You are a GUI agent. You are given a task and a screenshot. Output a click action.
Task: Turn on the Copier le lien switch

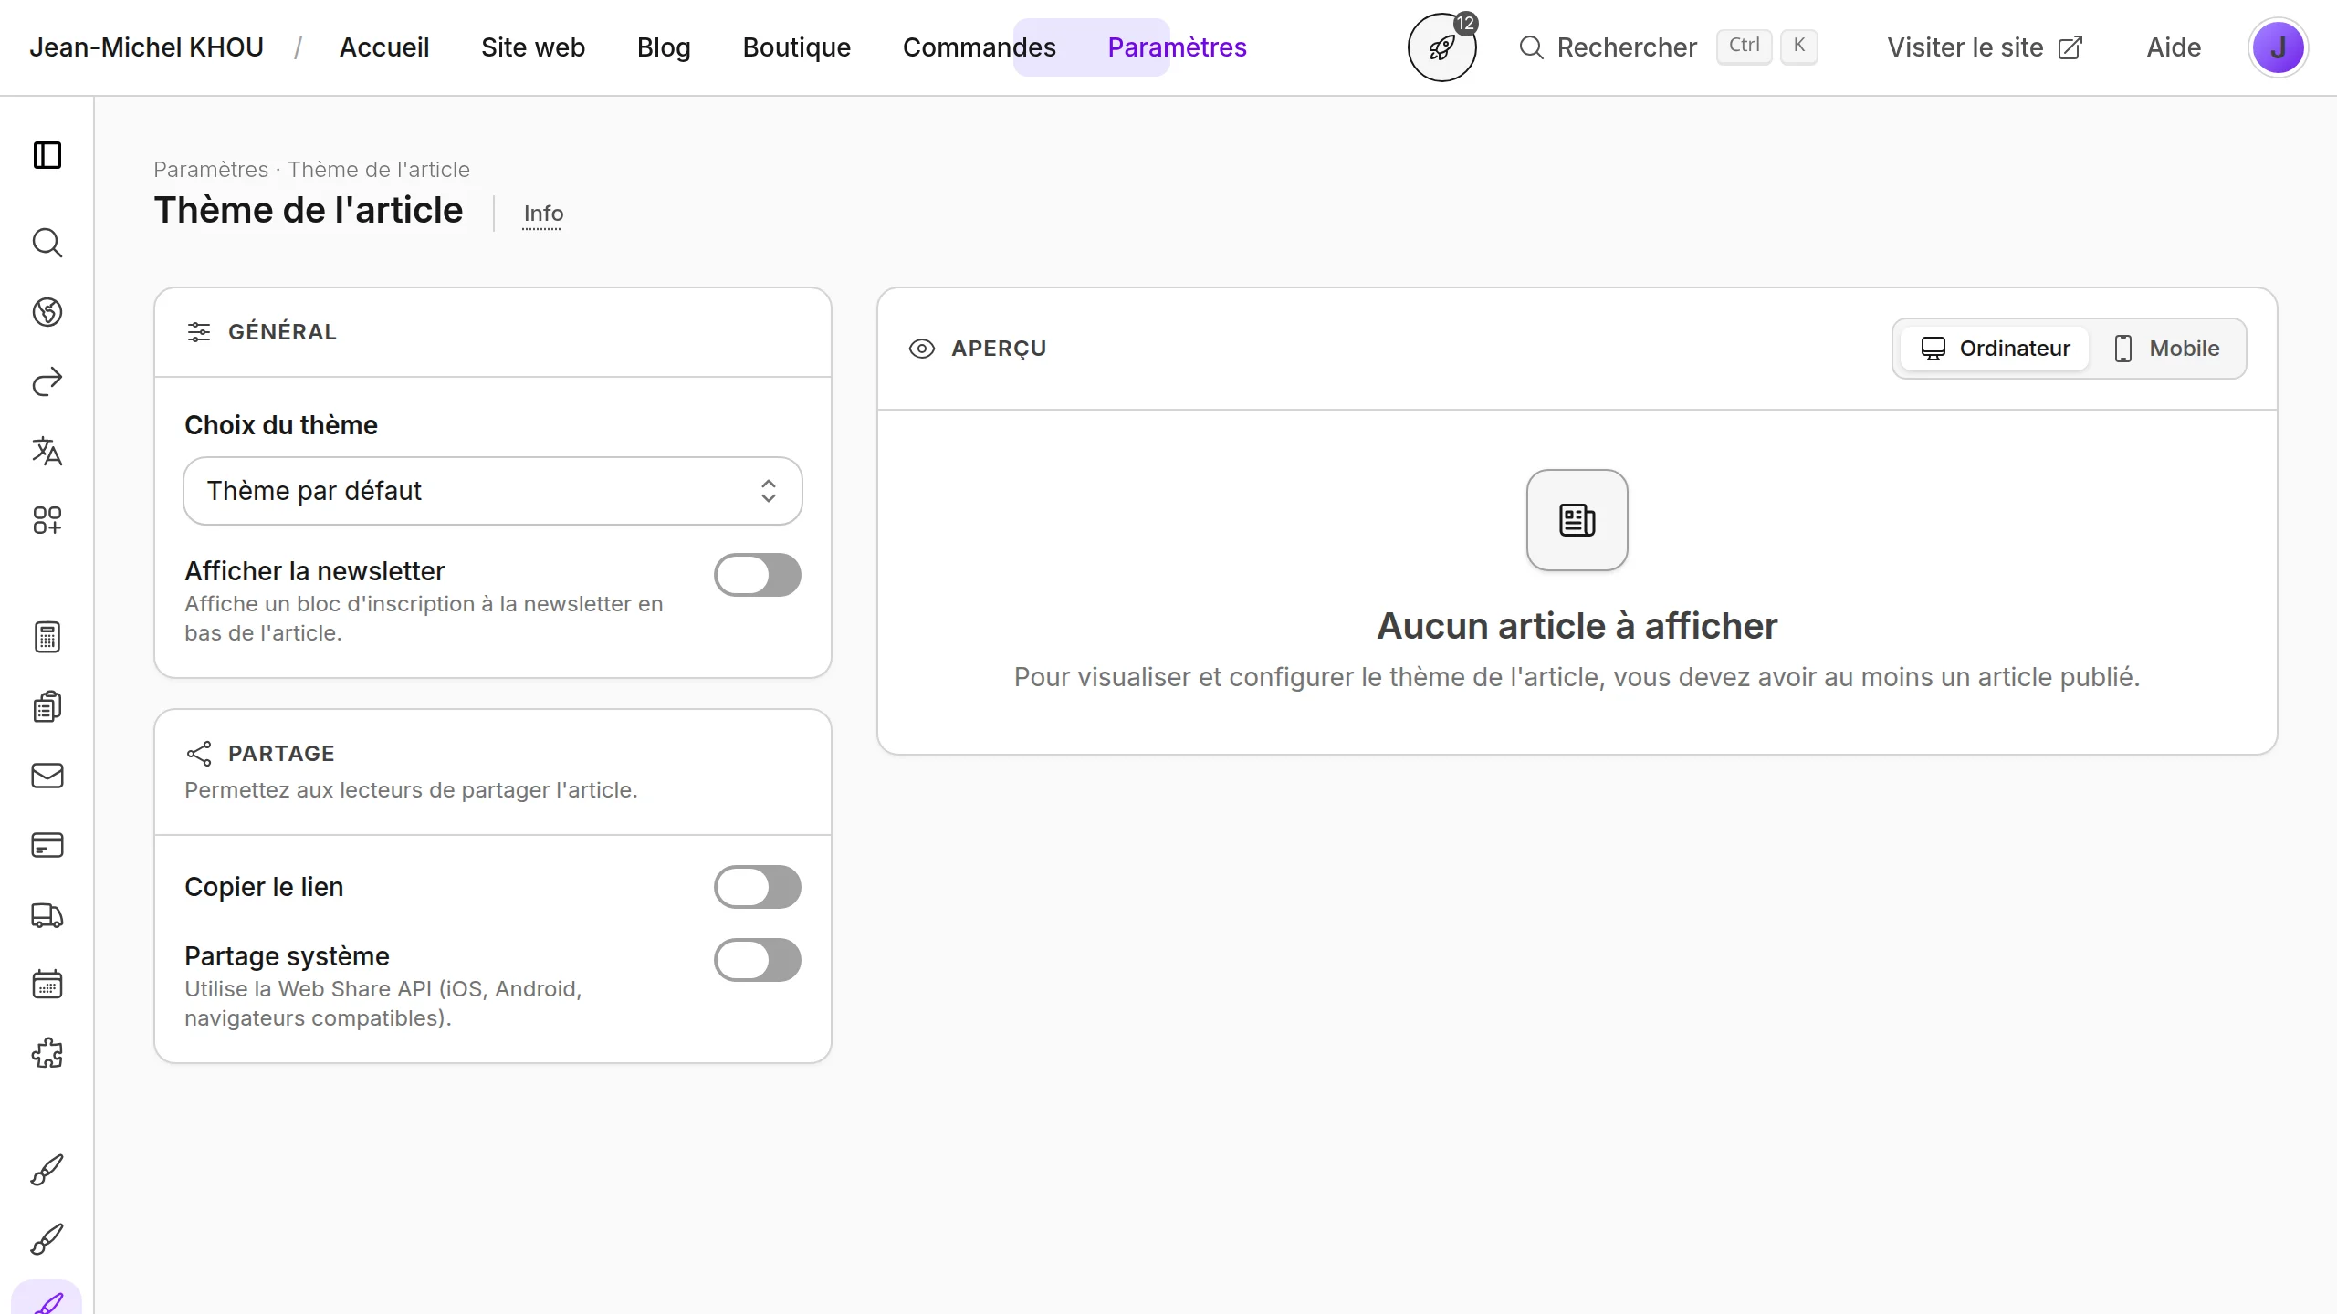[758, 887]
